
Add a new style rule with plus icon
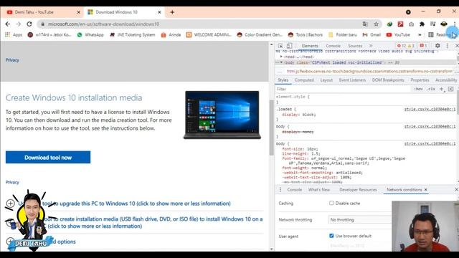point(442,89)
